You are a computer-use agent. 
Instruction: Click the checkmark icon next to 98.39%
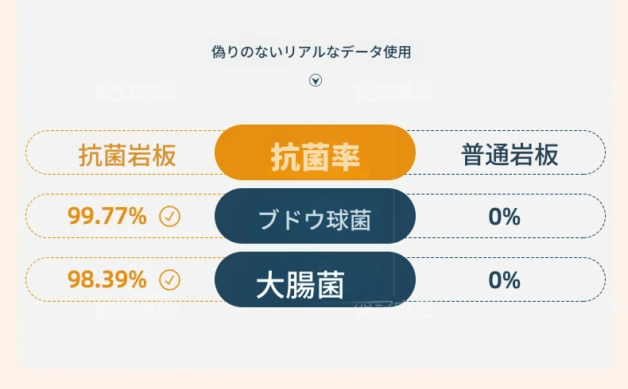coord(170,279)
